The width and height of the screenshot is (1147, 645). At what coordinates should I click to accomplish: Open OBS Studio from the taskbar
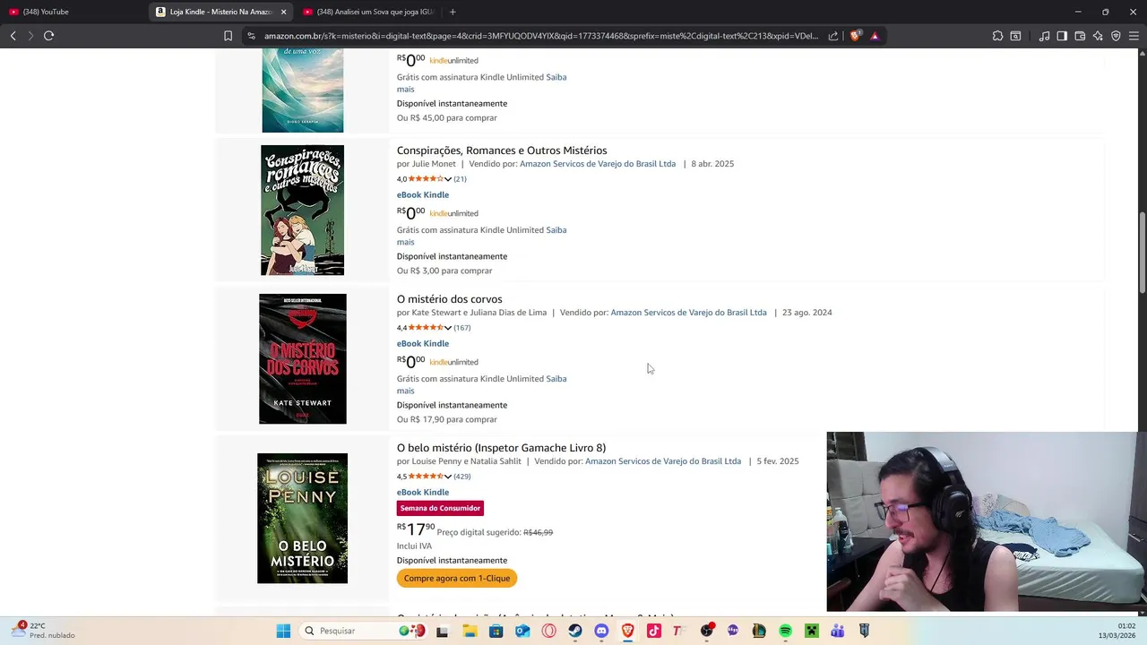(x=707, y=631)
